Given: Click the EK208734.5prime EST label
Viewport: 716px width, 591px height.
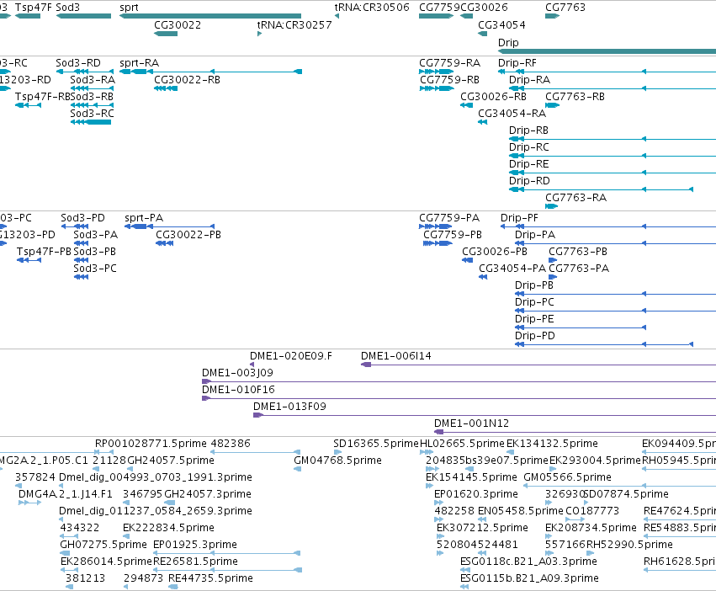Looking at the screenshot, I should point(591,528).
